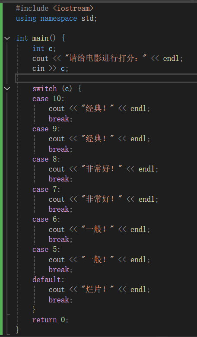Collapse the main() function fold chevron
This screenshot has height=337, width=197.
7,38
